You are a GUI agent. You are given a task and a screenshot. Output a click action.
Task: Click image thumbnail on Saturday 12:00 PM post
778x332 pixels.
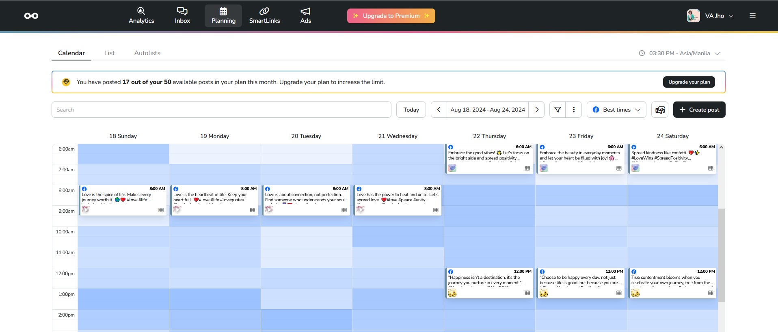(x=635, y=293)
